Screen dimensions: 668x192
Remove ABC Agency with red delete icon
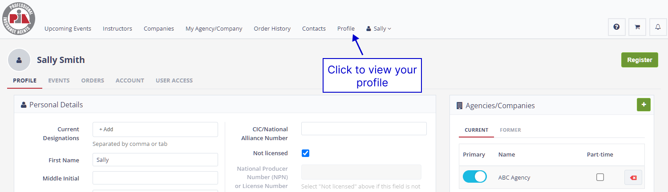(x=633, y=177)
